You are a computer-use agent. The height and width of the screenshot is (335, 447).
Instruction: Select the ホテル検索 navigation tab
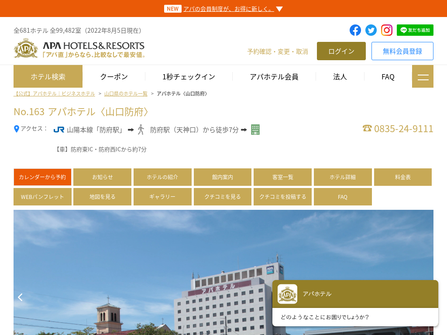pos(48,76)
